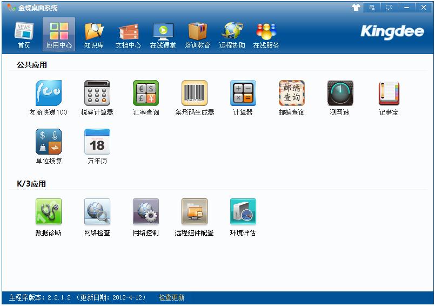Launch the 计算器 calculator icon

243,93
